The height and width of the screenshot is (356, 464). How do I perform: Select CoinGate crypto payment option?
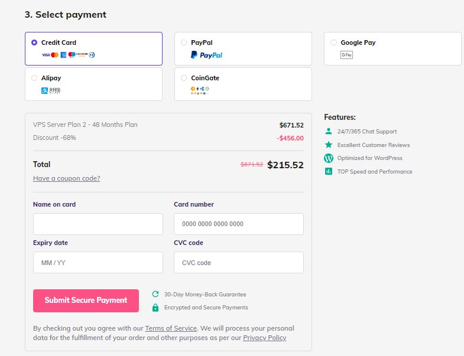184,78
